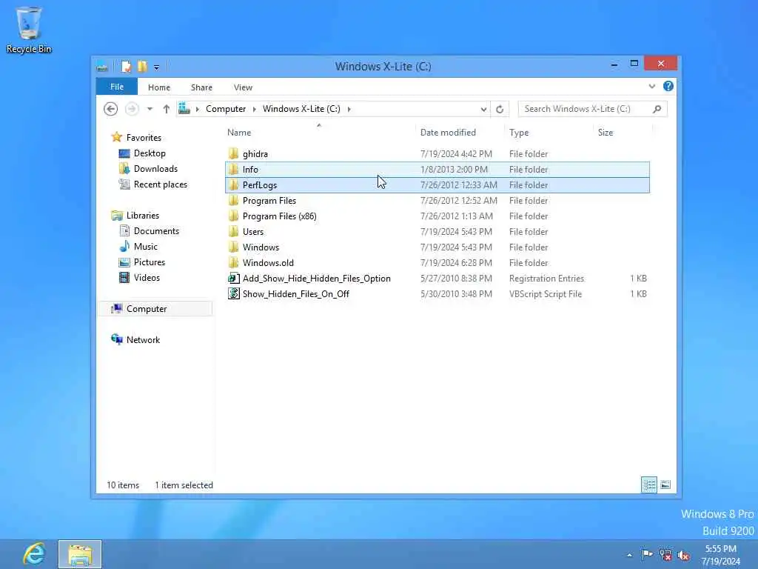This screenshot has height=569, width=758.
Task: Open the Recycle Bin desktop icon
Action: coord(29,29)
